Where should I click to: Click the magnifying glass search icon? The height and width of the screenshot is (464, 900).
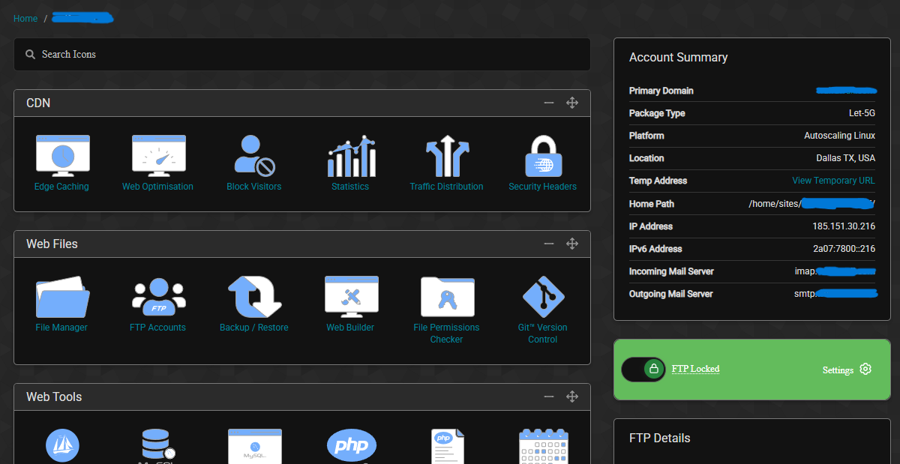[30, 55]
